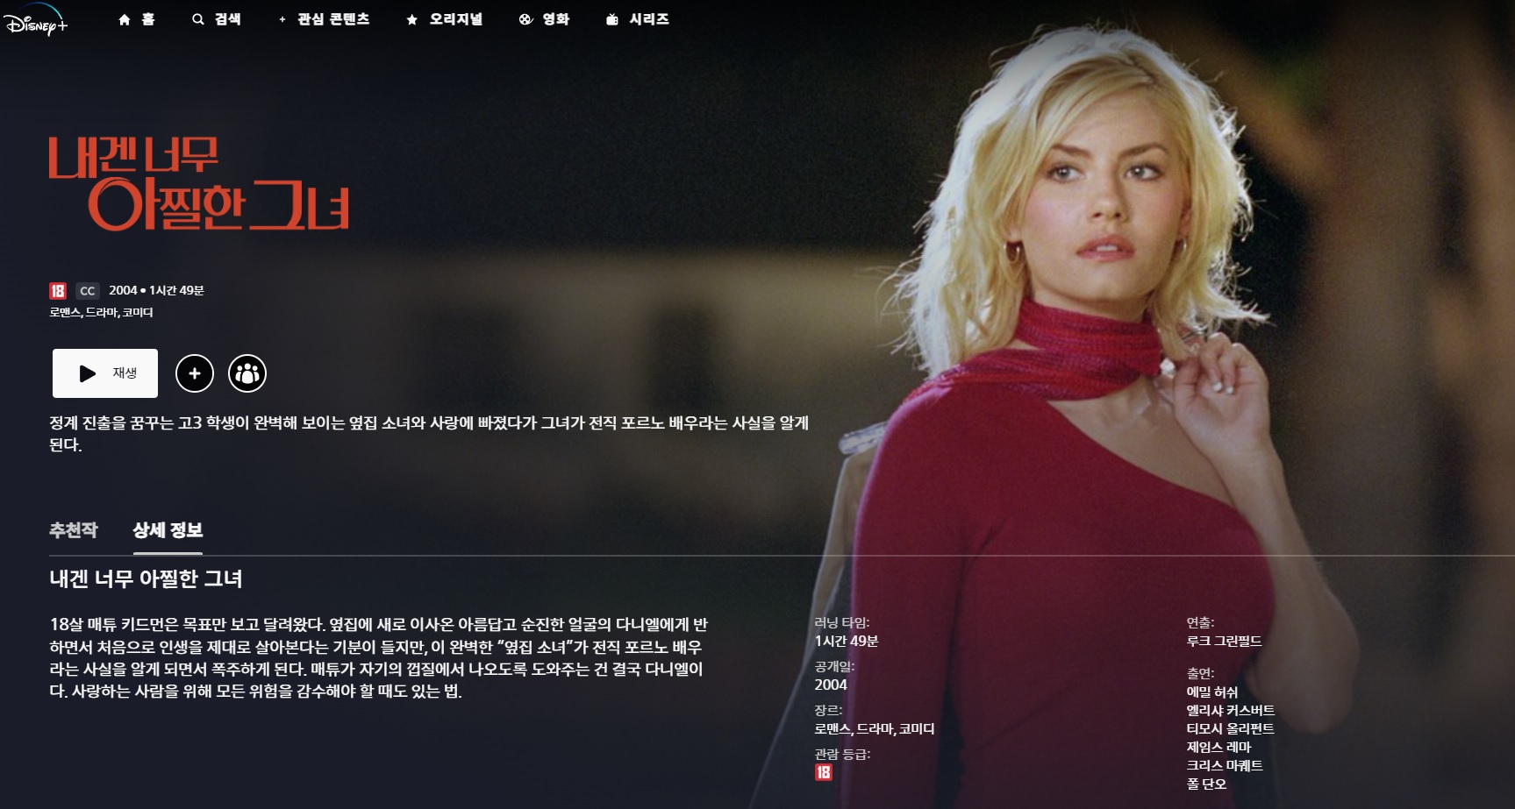Image resolution: width=1515 pixels, height=809 pixels.
Task: Click the short synopsis starting 정계 진출을
Action: (429, 434)
